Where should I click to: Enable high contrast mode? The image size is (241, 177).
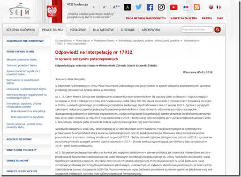128,7
